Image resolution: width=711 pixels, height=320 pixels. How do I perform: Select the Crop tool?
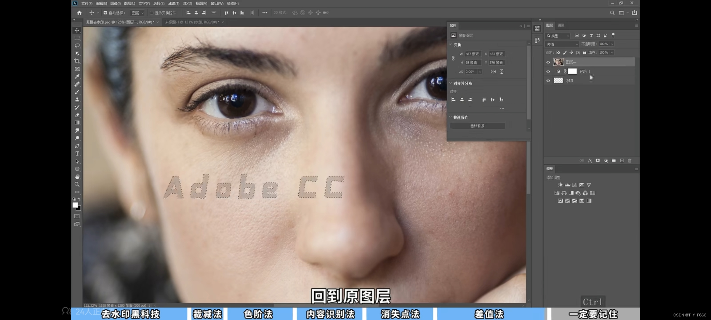(77, 61)
